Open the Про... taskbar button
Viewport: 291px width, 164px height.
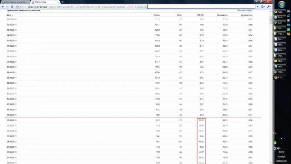(x=279, y=72)
